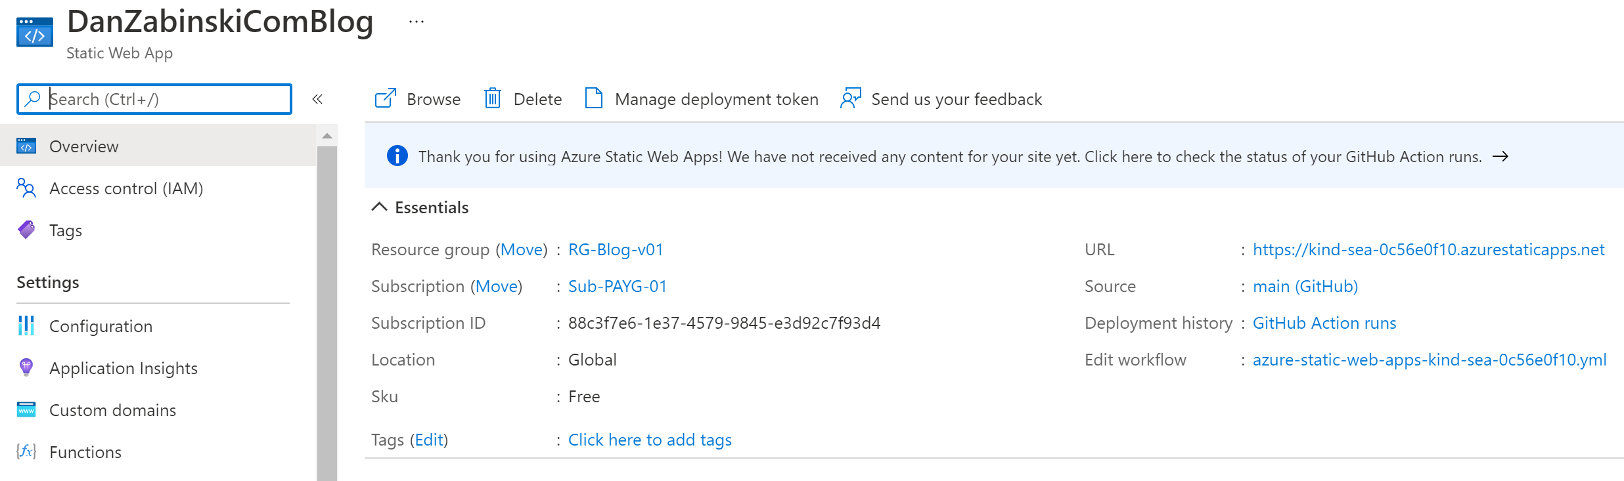Click the feedback person icon
The height and width of the screenshot is (481, 1624).
(x=851, y=98)
